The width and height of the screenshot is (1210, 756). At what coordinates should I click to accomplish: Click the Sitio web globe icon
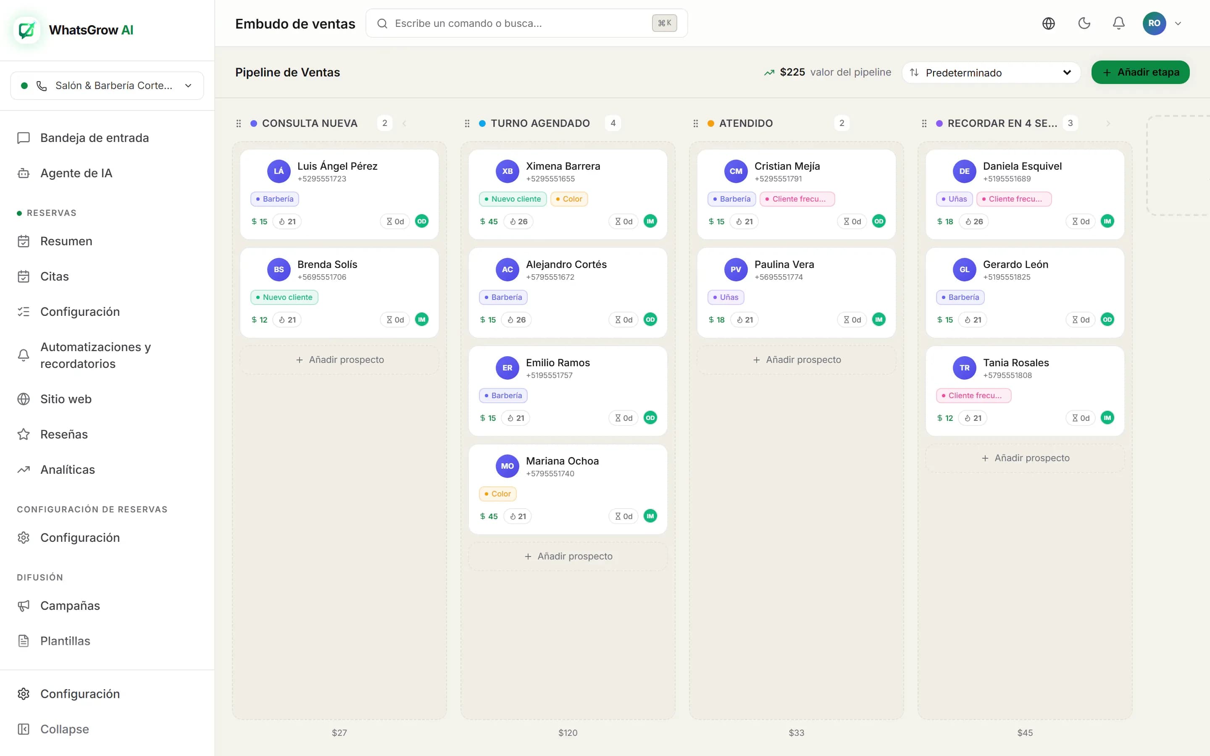tap(24, 399)
